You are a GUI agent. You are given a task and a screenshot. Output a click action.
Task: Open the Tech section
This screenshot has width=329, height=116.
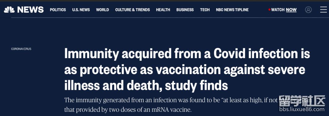click(205, 10)
